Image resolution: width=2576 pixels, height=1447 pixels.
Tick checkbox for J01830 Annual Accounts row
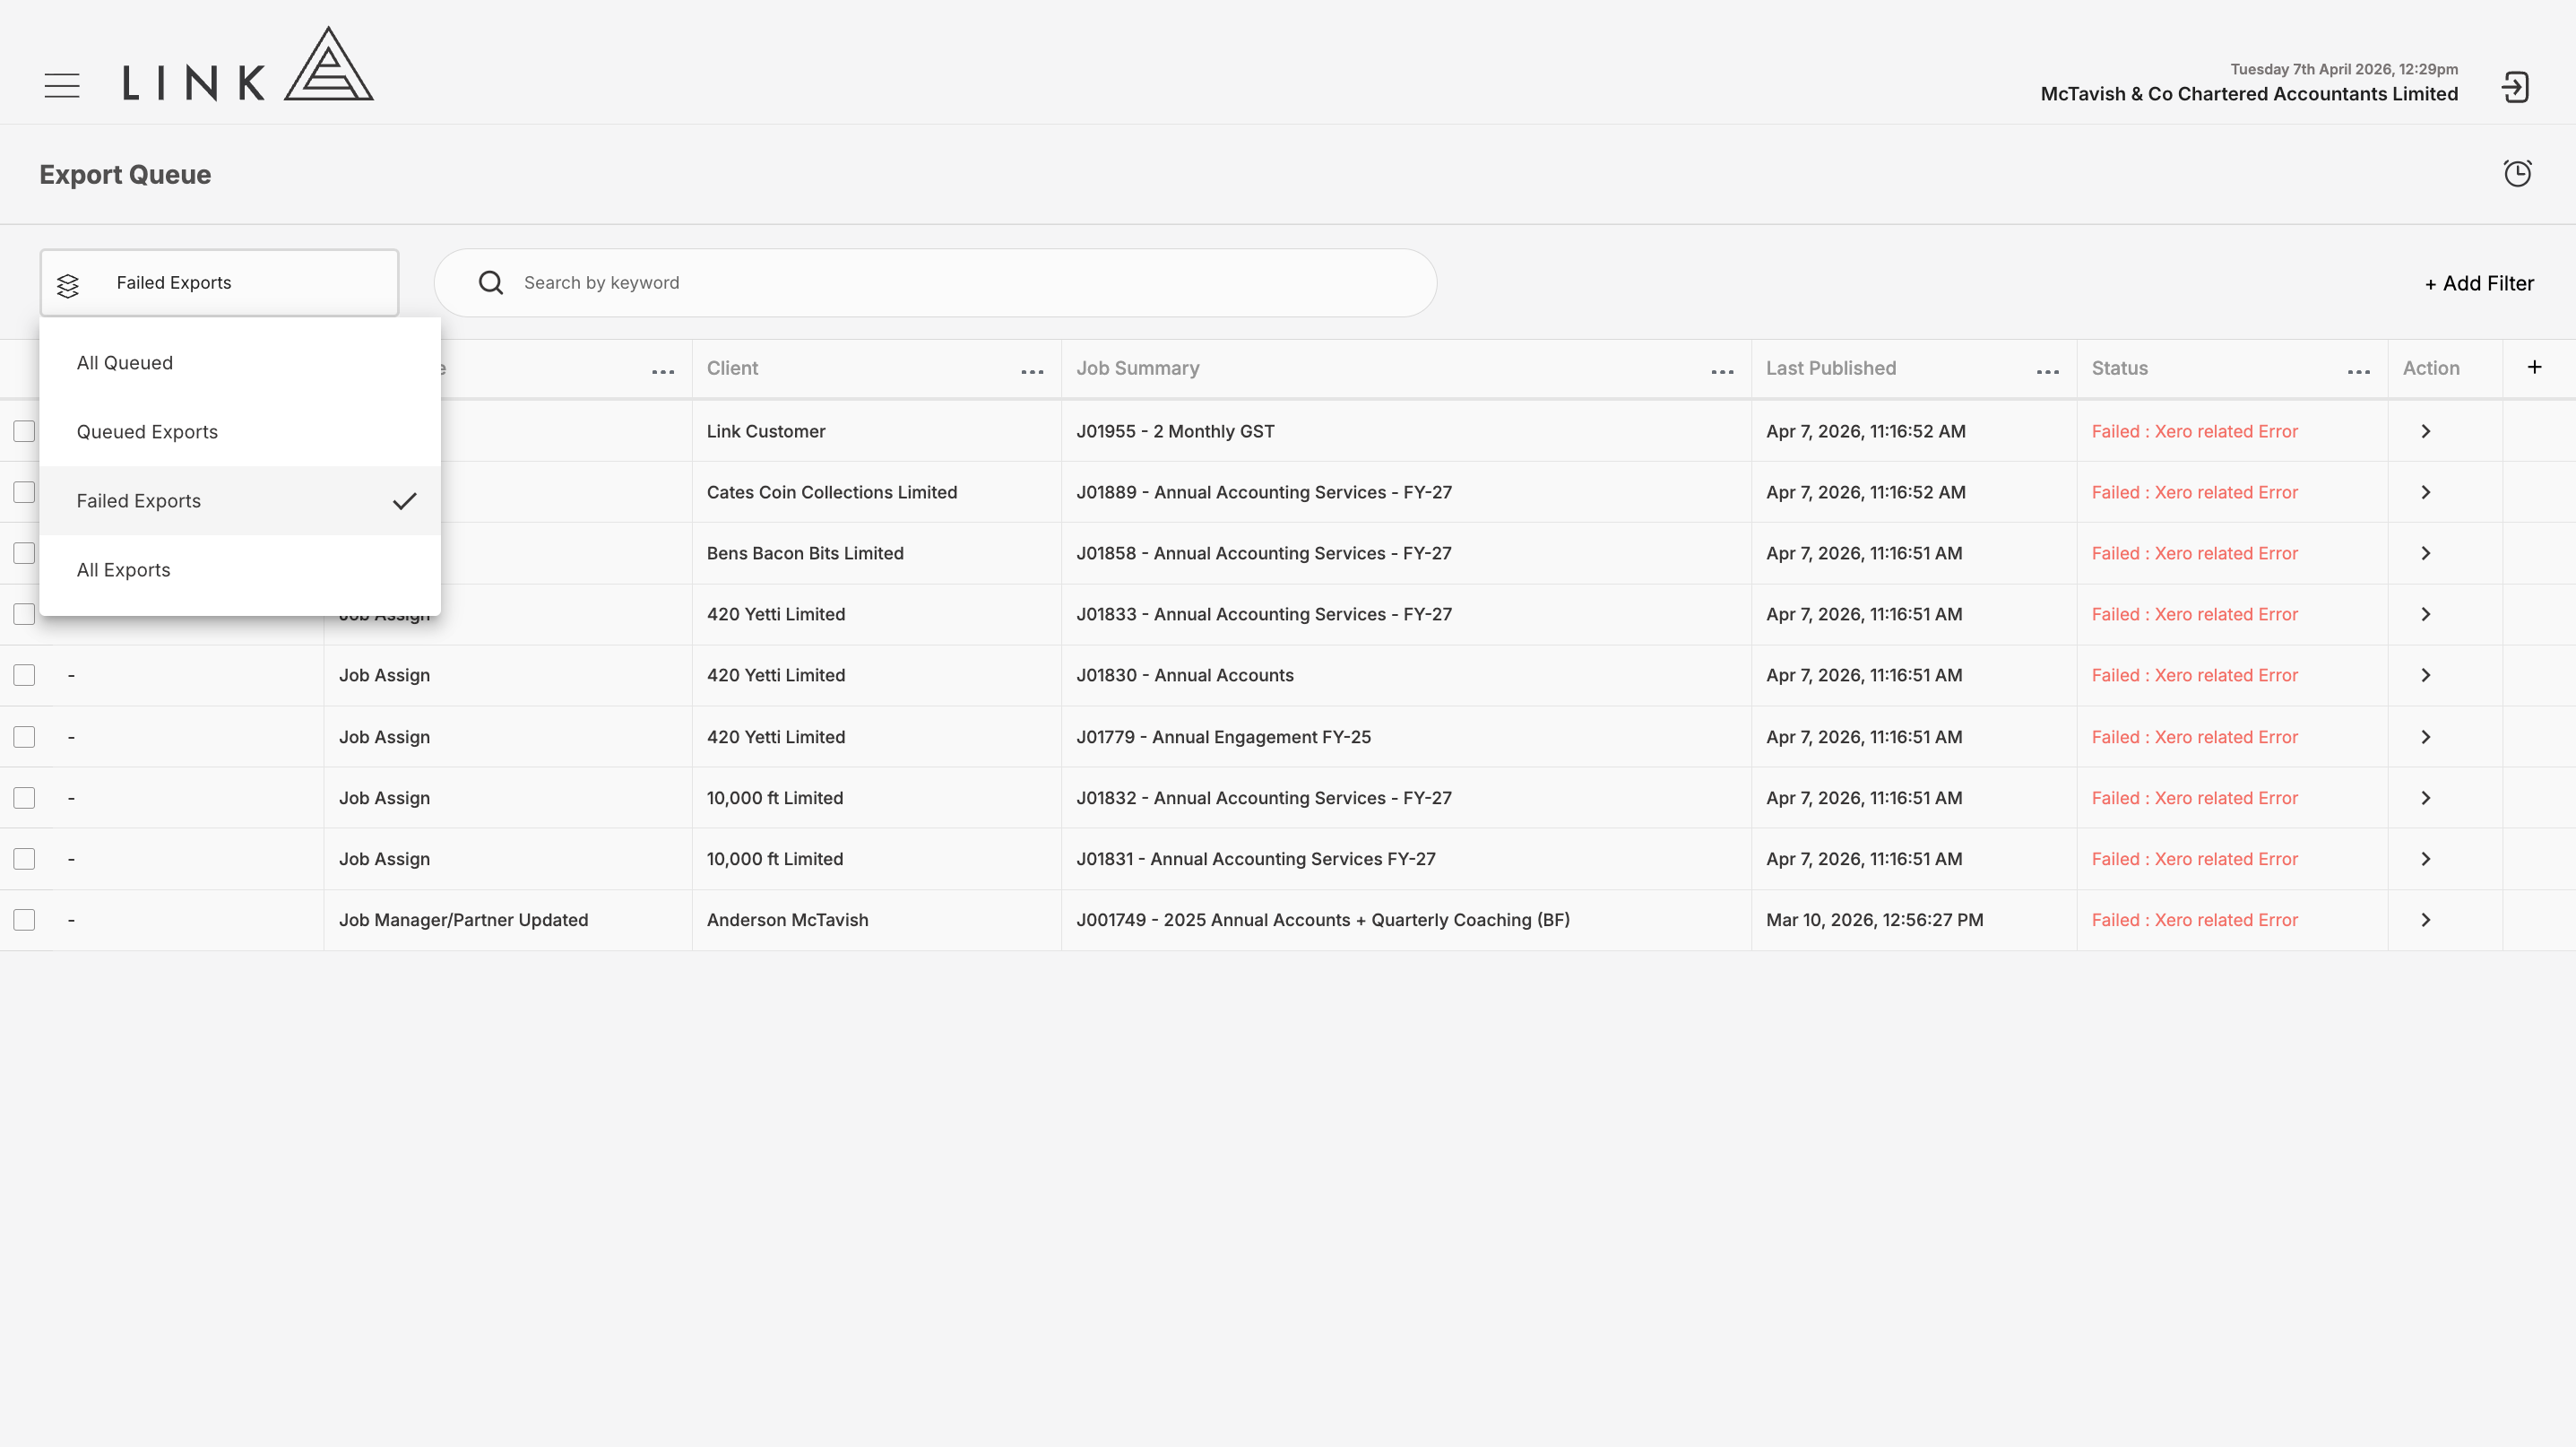(24, 675)
